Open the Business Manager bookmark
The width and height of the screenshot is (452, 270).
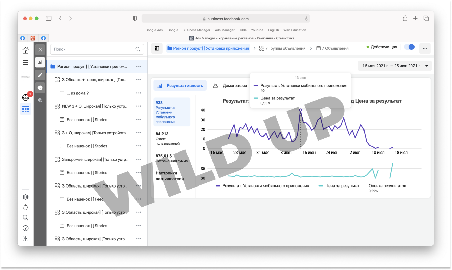coord(197,30)
